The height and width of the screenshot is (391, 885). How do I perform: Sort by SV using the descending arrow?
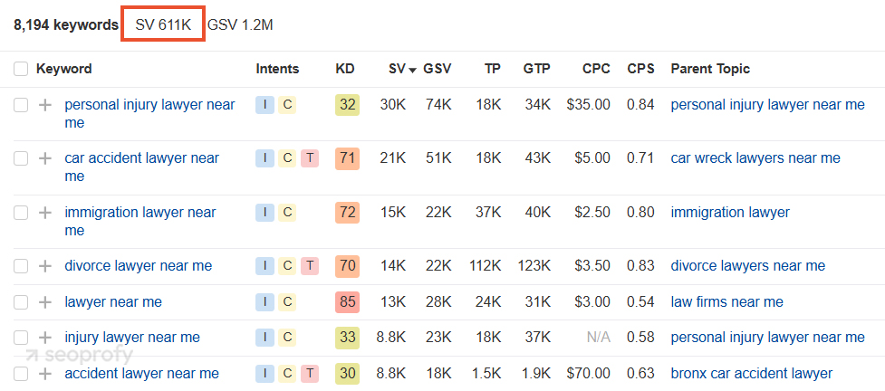[412, 70]
